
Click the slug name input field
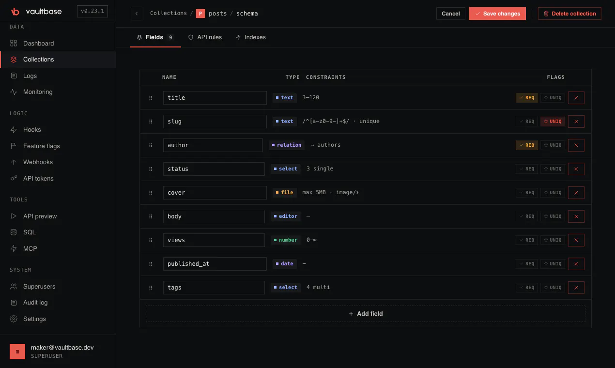coord(215,122)
